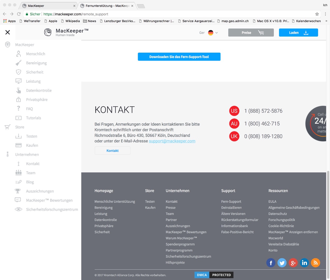This screenshot has width=330, height=280.
Task: Open the Macworld footer link
Action: [276, 238]
